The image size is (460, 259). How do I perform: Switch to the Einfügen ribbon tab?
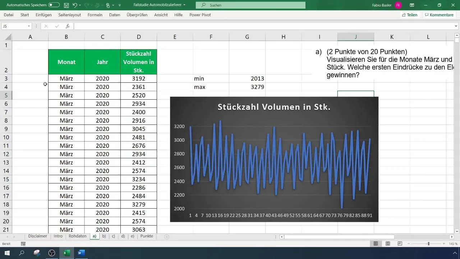[43, 15]
